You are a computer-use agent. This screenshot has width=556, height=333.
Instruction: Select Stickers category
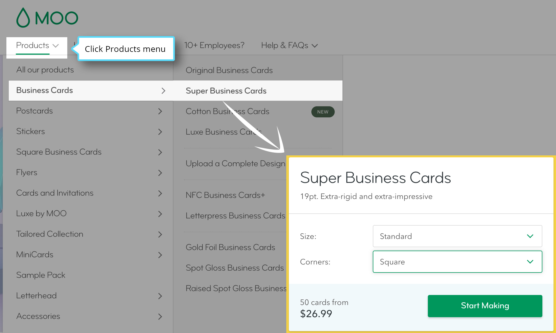tap(31, 131)
